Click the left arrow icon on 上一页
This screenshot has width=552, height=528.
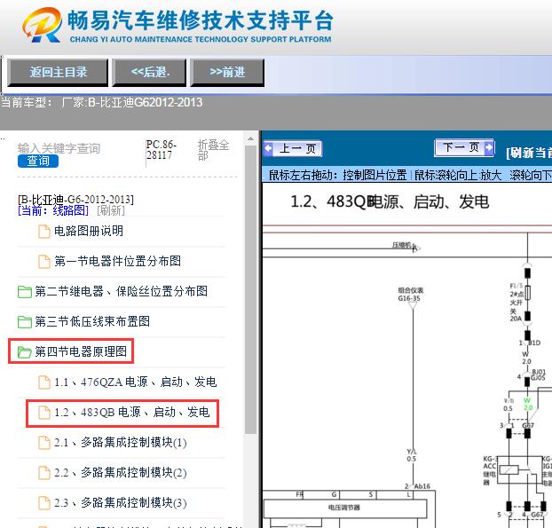pos(268,148)
